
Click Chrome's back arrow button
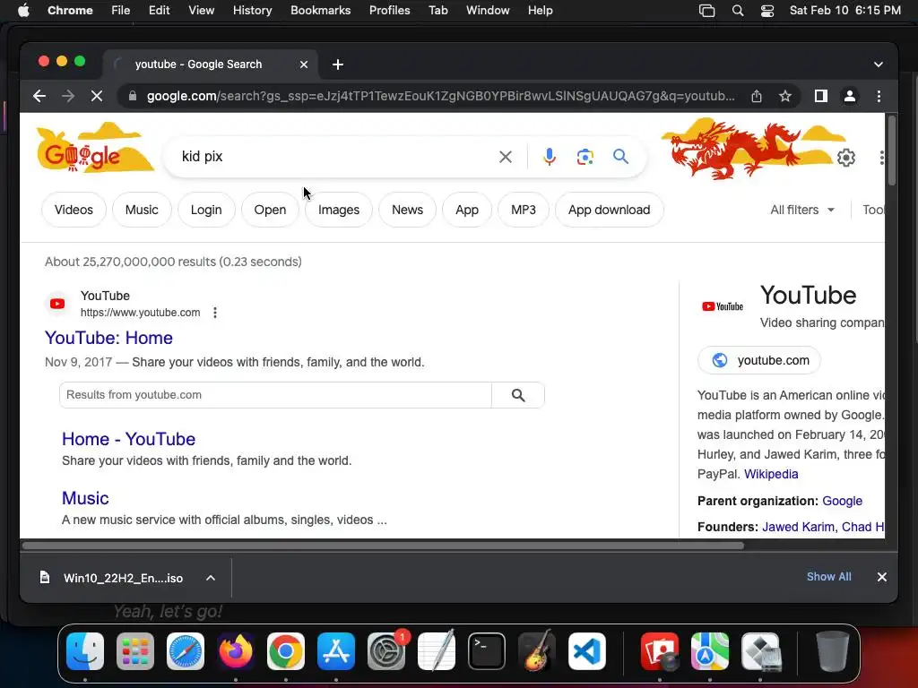click(39, 96)
